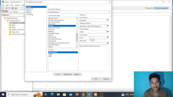The height and width of the screenshot is (97, 173).
Task: Open the Pooling settings section
Action: pyautogui.click(x=29, y=13)
